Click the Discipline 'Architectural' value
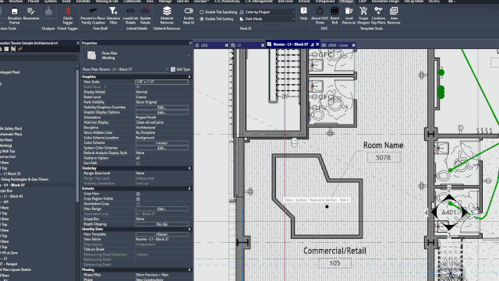 coord(146,128)
